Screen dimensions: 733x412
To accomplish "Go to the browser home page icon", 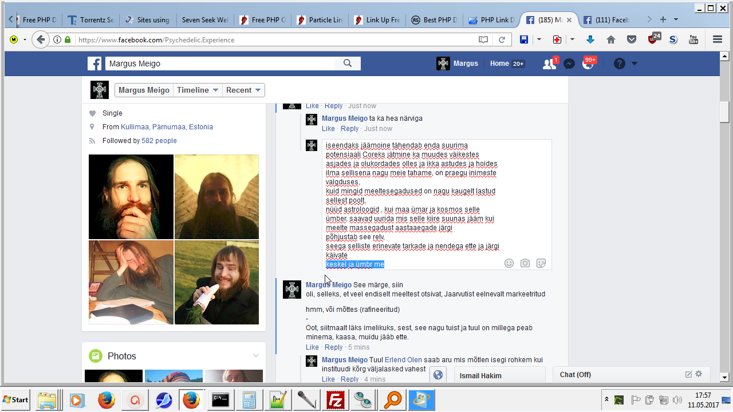I will pyautogui.click(x=611, y=39).
